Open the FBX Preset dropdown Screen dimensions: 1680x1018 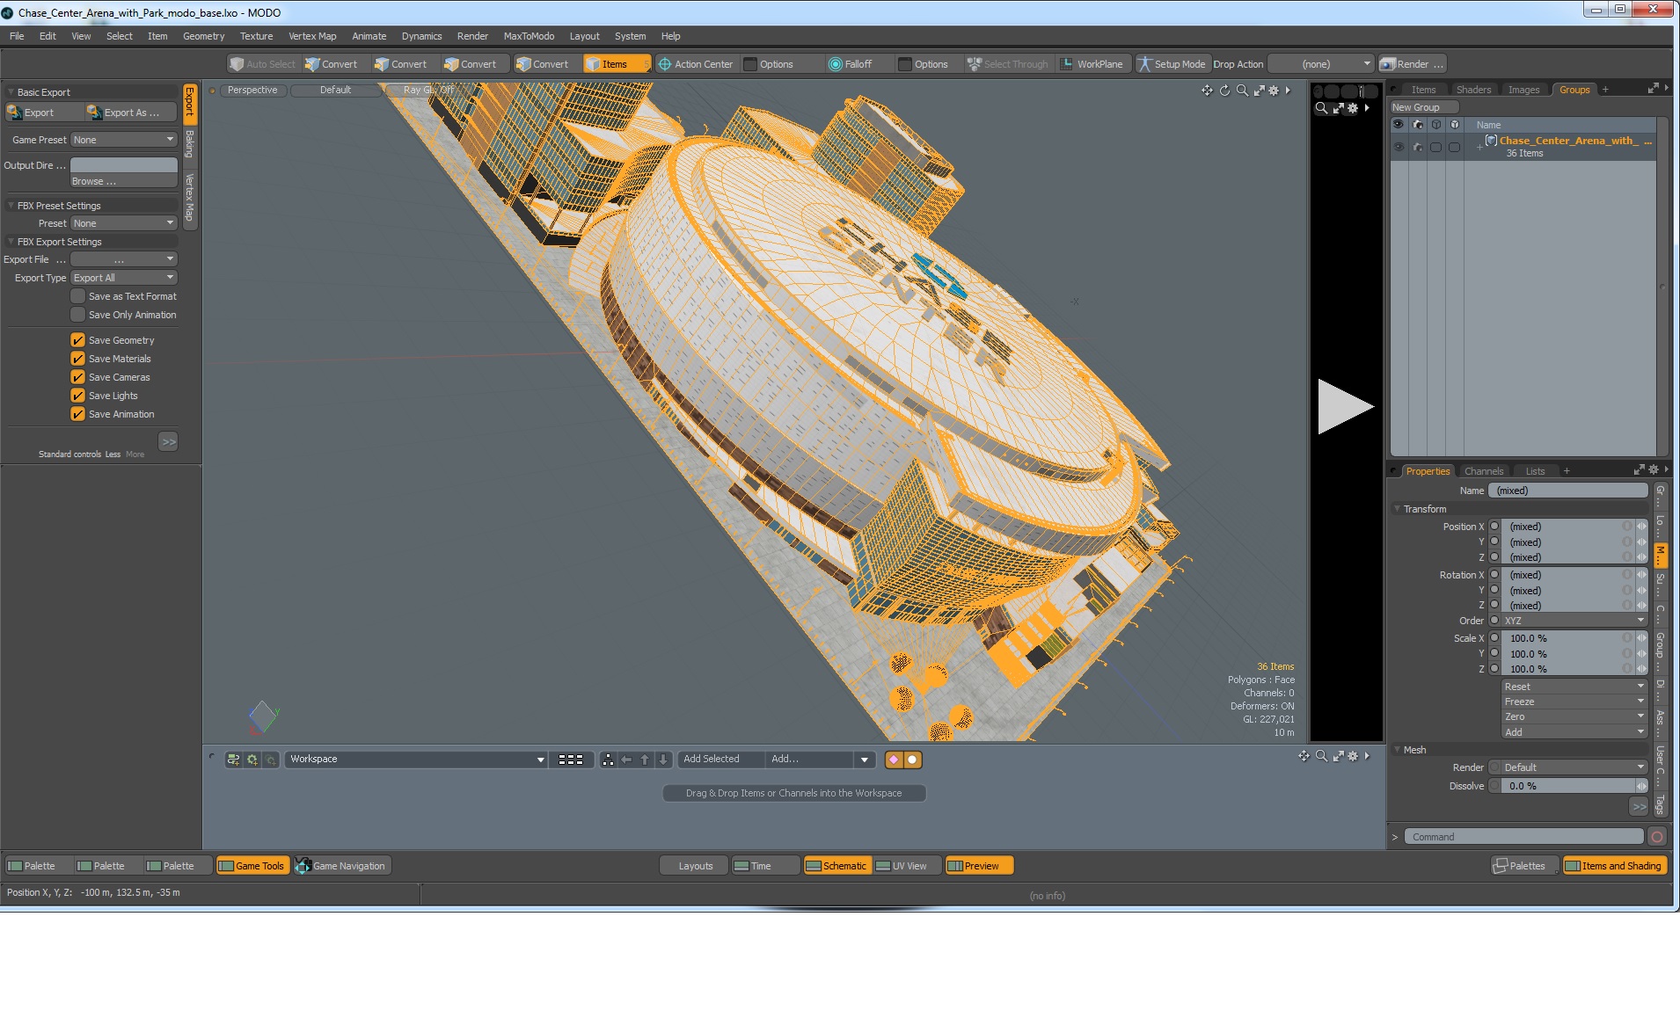click(x=124, y=223)
